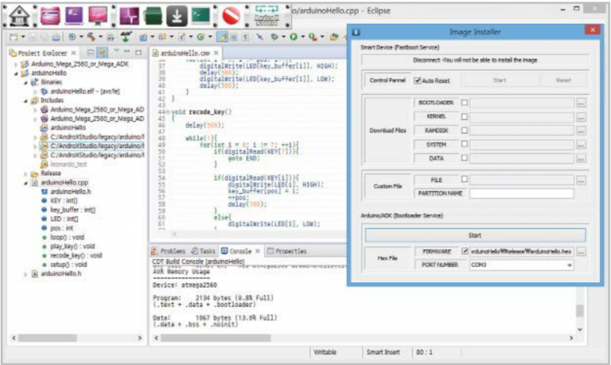
Task: Click the Console horizontal scrollbar thumb
Action: point(216,338)
